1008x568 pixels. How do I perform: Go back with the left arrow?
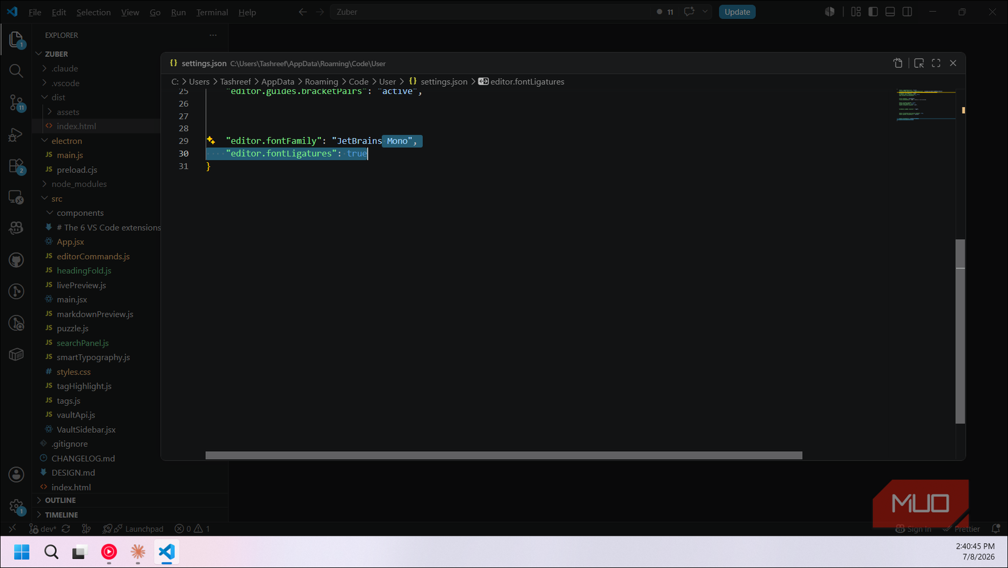pyautogui.click(x=302, y=12)
